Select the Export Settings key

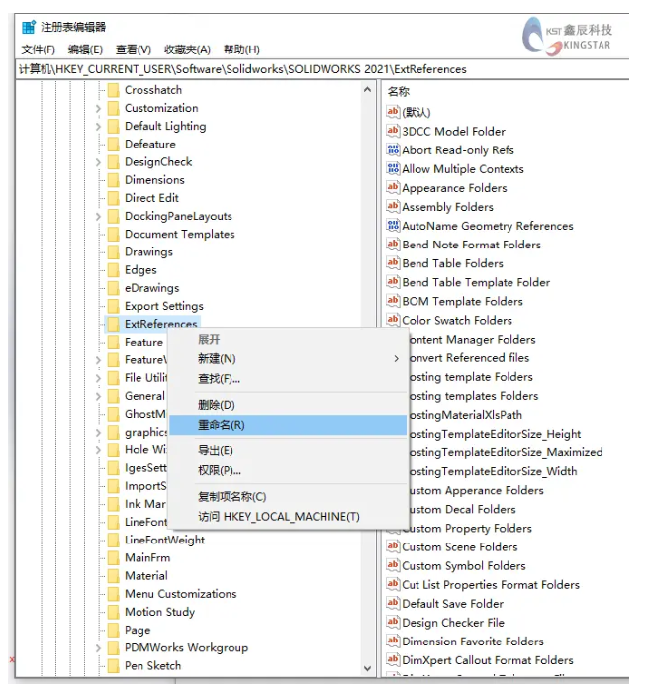[x=164, y=306]
